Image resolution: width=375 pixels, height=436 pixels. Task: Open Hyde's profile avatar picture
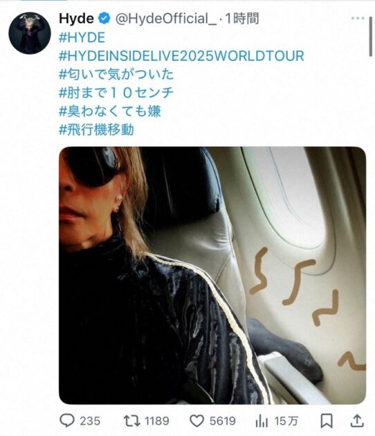pos(30,33)
